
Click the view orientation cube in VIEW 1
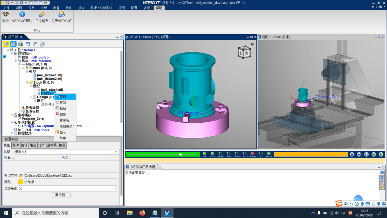(244, 52)
